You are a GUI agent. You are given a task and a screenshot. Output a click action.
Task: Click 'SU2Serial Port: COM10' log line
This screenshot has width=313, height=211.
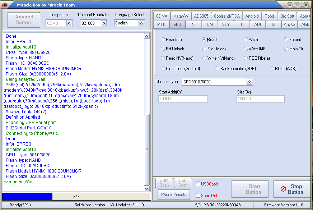29,128
